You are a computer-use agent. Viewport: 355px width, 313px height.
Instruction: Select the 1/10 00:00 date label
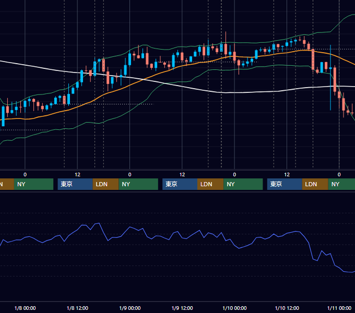(x=234, y=308)
